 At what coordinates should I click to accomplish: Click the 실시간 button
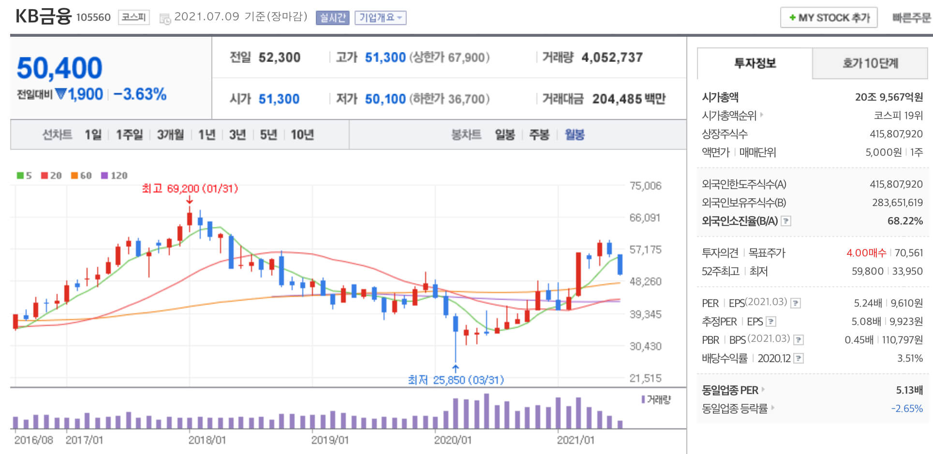tap(332, 18)
